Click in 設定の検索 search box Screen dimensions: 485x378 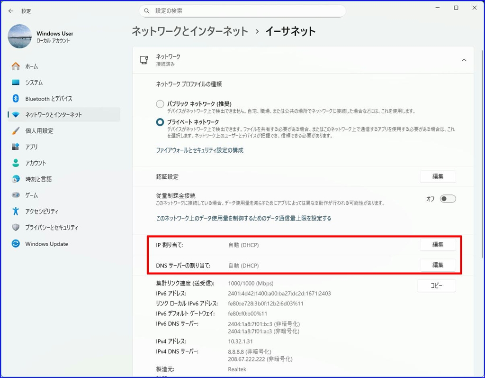(x=242, y=11)
